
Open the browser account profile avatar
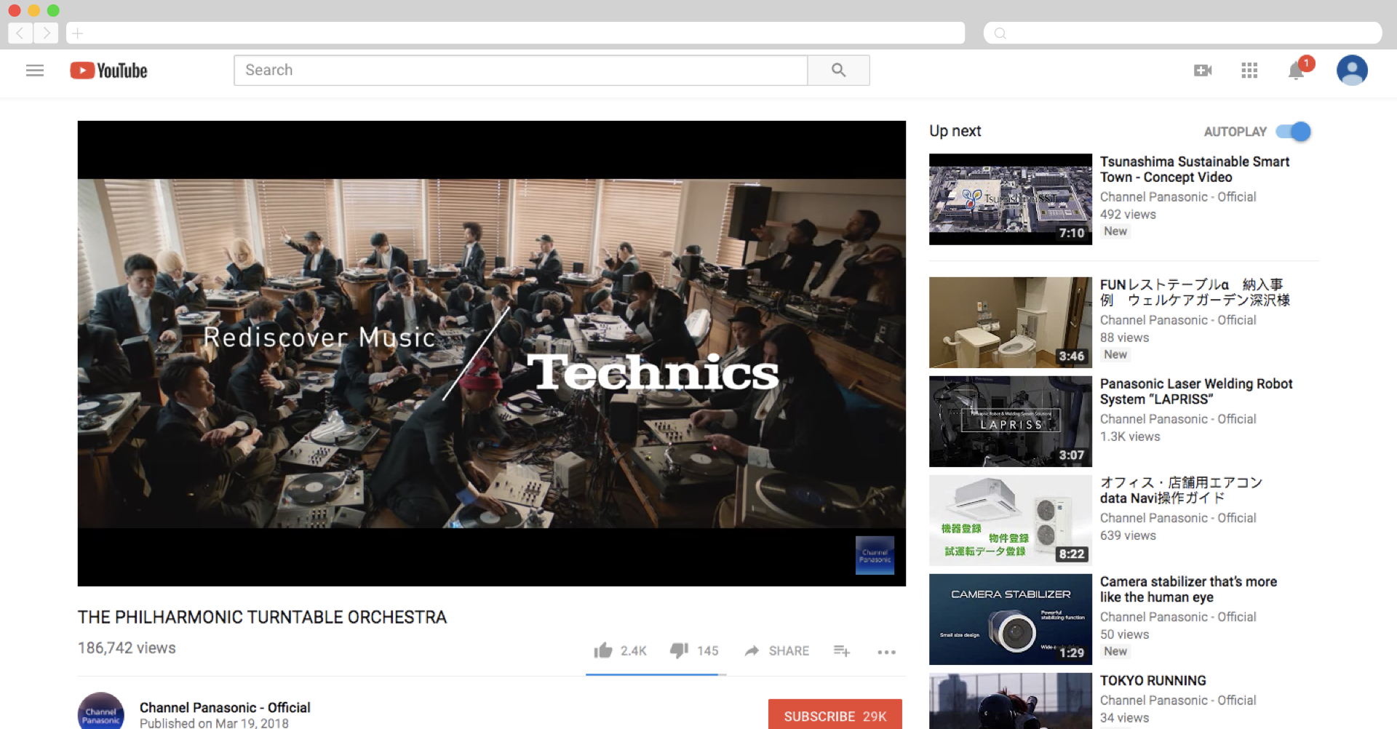tap(1352, 70)
